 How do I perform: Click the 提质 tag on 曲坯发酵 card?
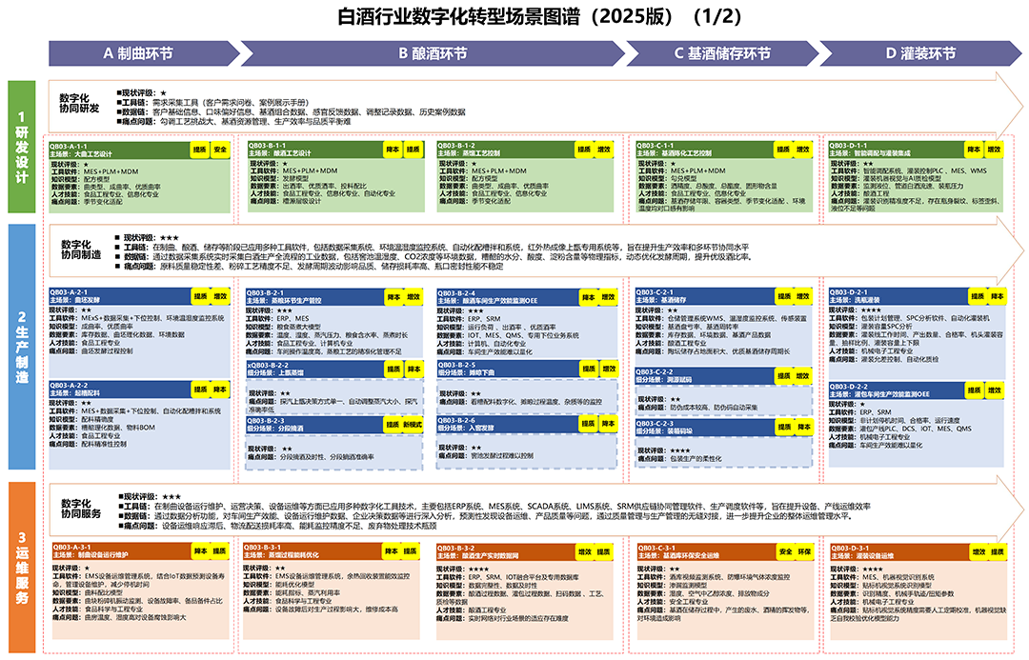pos(200,296)
